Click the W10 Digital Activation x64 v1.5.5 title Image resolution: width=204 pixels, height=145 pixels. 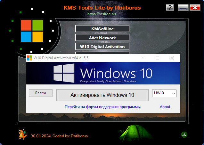[61, 58]
